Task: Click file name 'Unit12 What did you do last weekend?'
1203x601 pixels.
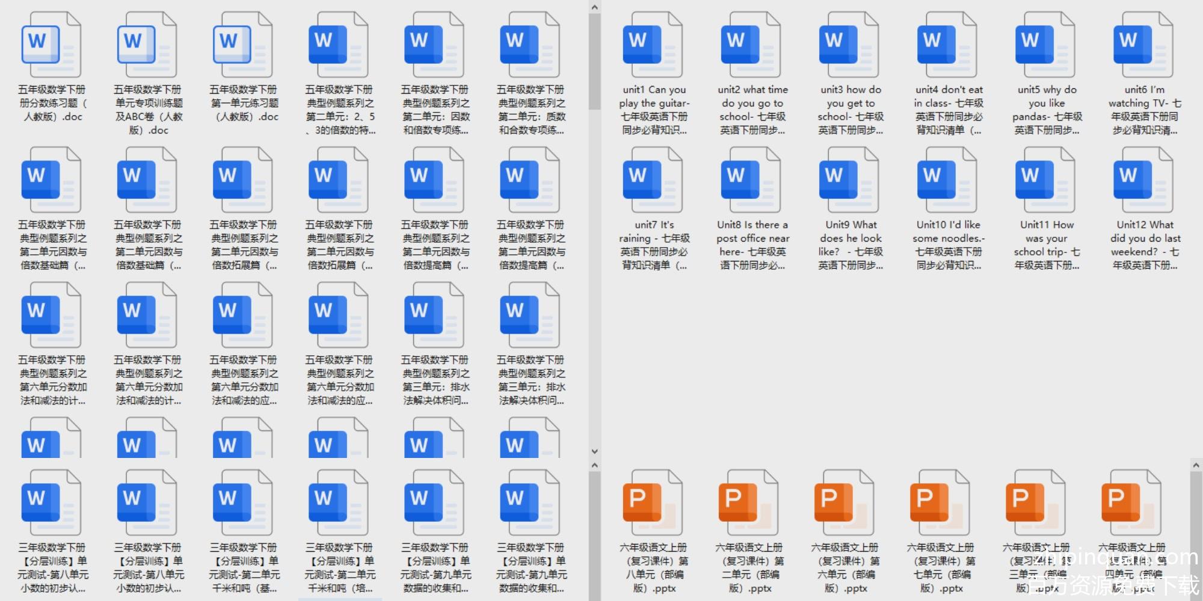Action: click(1145, 245)
